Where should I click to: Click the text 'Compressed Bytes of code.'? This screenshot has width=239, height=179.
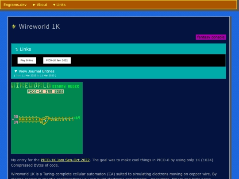click(35, 165)
